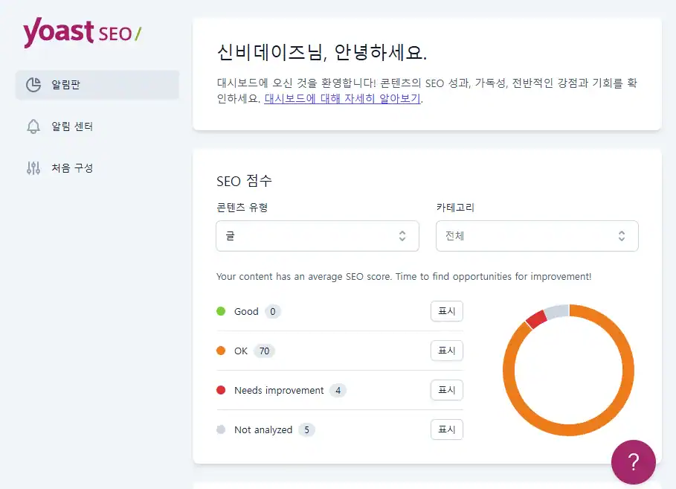
Task: Click the sliders icon beside 처음 구성
Action: coord(33,168)
